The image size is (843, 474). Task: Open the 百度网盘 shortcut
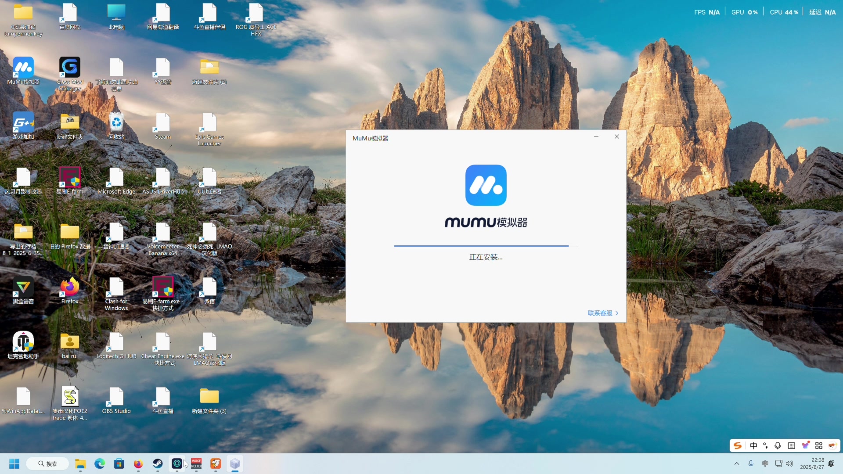point(70,17)
